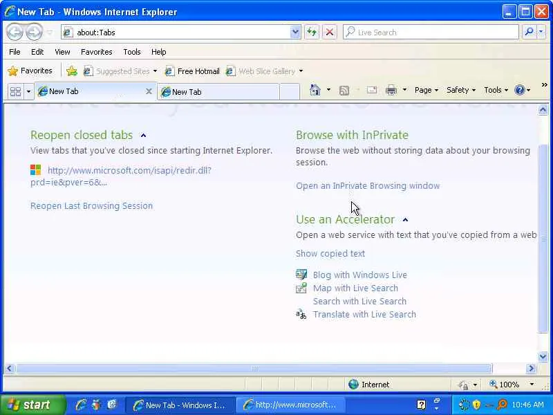Click the horizontal scrollbar right arrow
The height and width of the screenshot is (415, 553).
pos(531,369)
